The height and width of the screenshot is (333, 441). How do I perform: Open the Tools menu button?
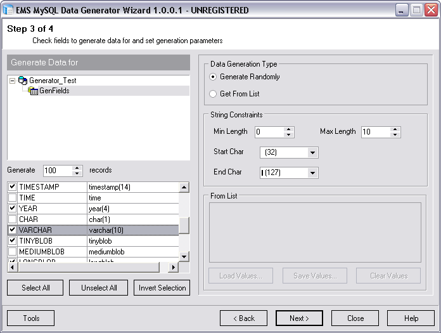[x=30, y=318]
